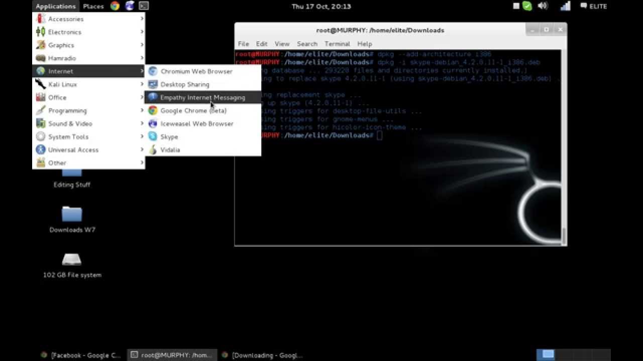The width and height of the screenshot is (643, 361).
Task: Select the Editing Stuff desktop folder label
Action: (x=72, y=185)
